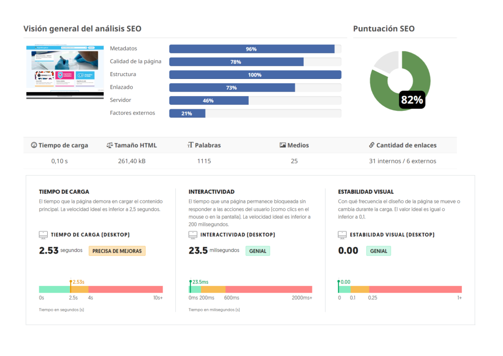Click the PRECISA DE MEJORAS badge
The width and height of the screenshot is (503, 356).
(x=117, y=251)
